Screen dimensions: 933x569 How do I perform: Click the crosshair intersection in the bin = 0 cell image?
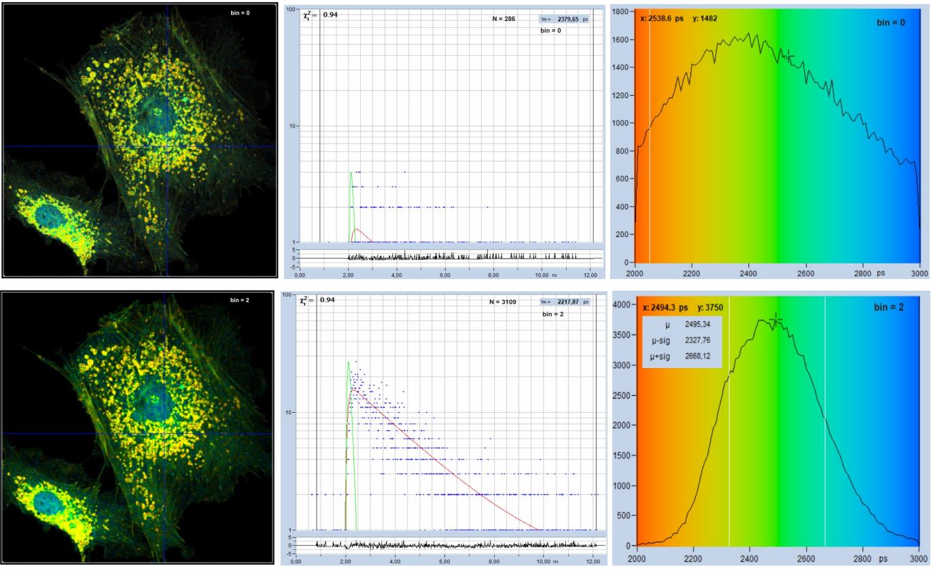[x=167, y=146]
